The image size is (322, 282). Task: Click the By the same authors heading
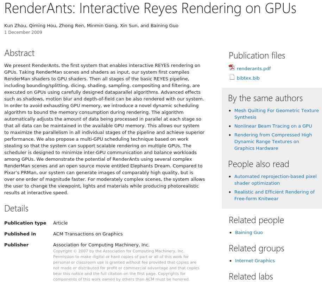click(265, 98)
